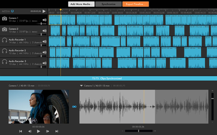217x135 pixels.
Task: Mute the Camera 2 track speaker
Action: pyautogui.click(x=44, y=31)
